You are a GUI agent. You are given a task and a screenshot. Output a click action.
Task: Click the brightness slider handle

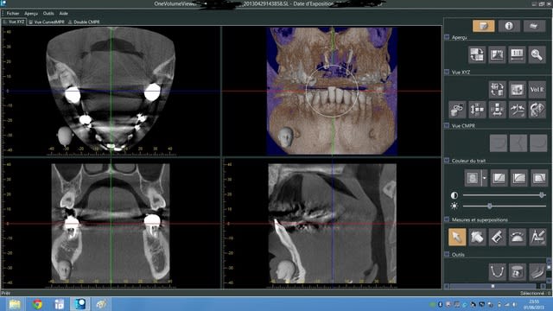490,206
